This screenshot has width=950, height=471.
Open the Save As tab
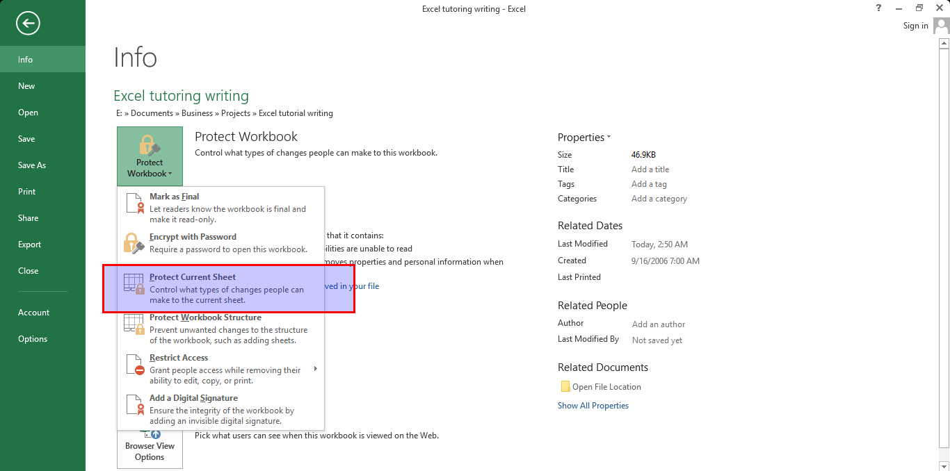(x=32, y=165)
